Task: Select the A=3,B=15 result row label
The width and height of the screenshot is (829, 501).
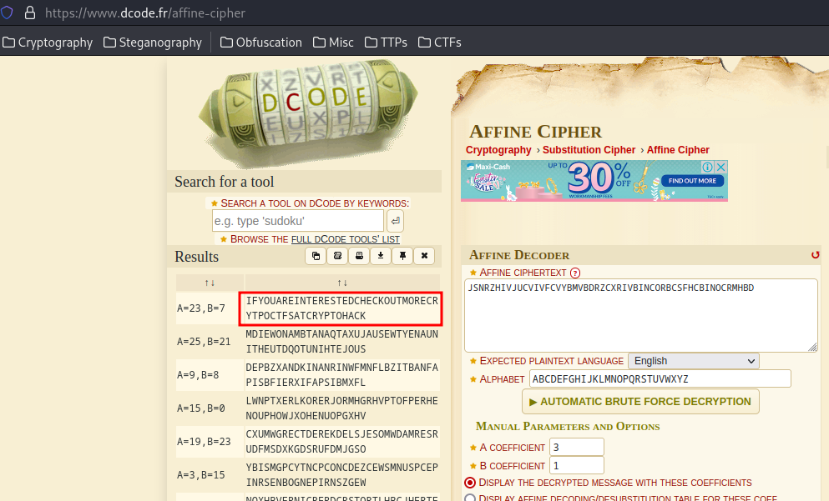Action: pyautogui.click(x=201, y=474)
